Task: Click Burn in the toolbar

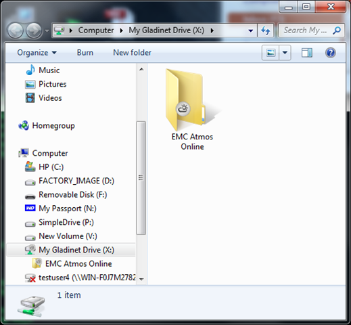Action: click(85, 53)
